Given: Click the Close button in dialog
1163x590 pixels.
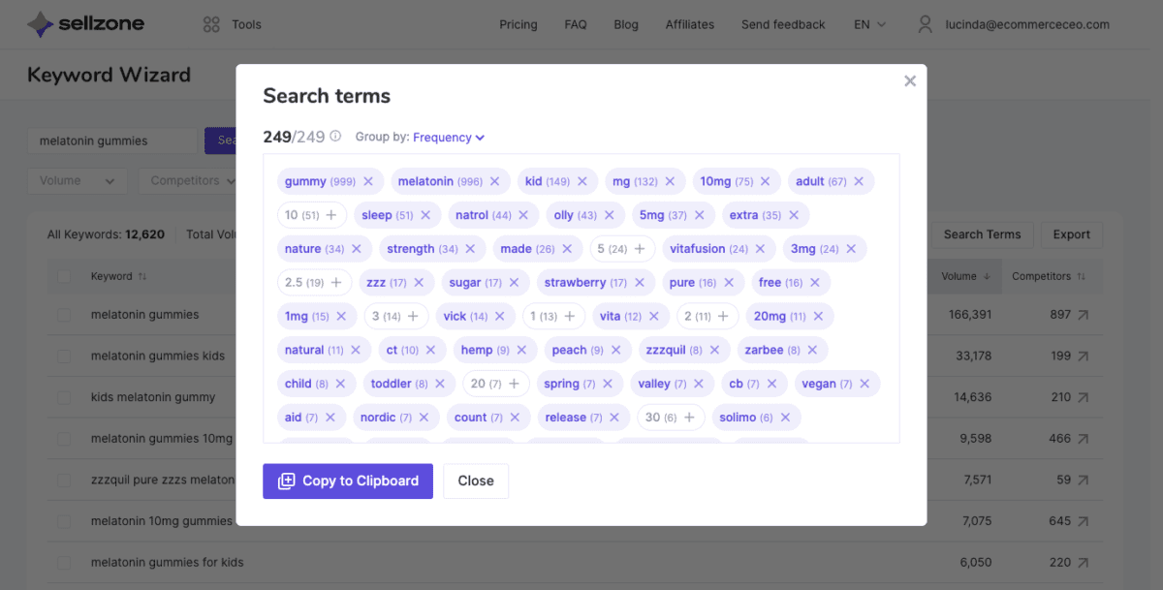Looking at the screenshot, I should pos(476,481).
